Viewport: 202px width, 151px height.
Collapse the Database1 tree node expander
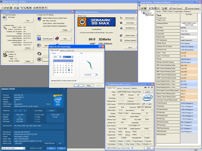(x=142, y=13)
